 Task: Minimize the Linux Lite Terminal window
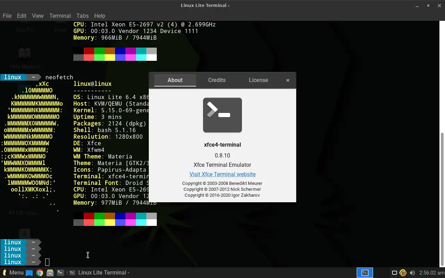(x=418, y=6)
